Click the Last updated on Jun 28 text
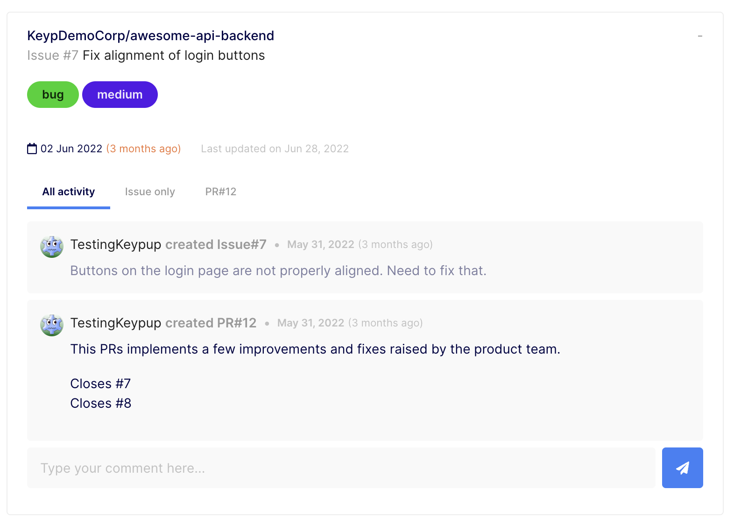734x525 pixels. [275, 149]
